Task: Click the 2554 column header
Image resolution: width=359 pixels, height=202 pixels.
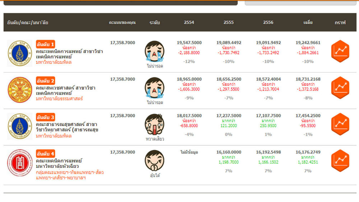Action: [x=189, y=22]
